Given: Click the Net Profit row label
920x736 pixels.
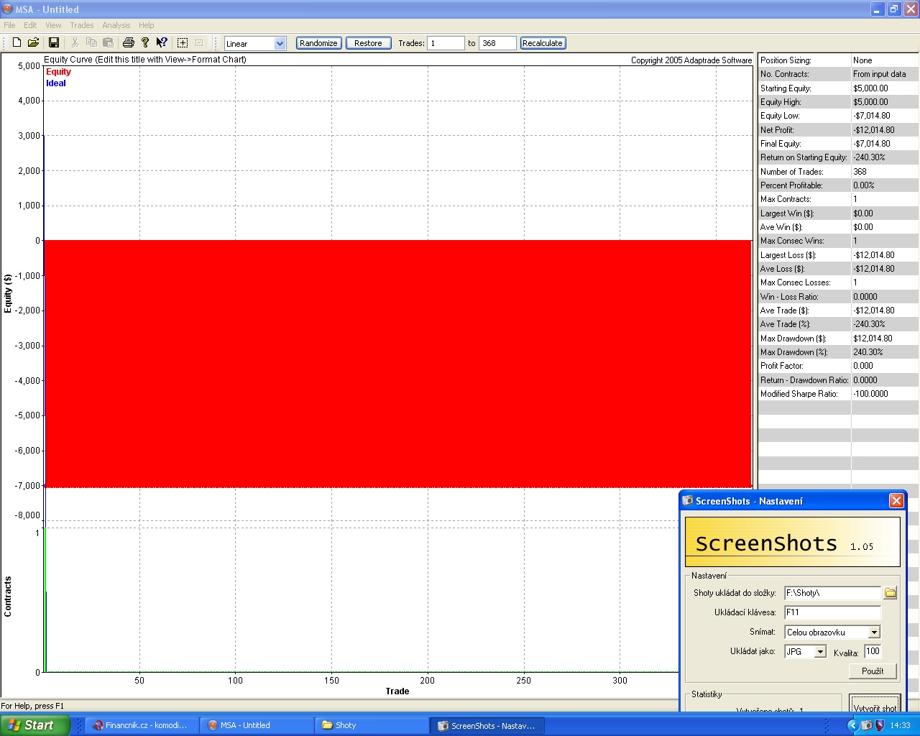Looking at the screenshot, I should (777, 130).
